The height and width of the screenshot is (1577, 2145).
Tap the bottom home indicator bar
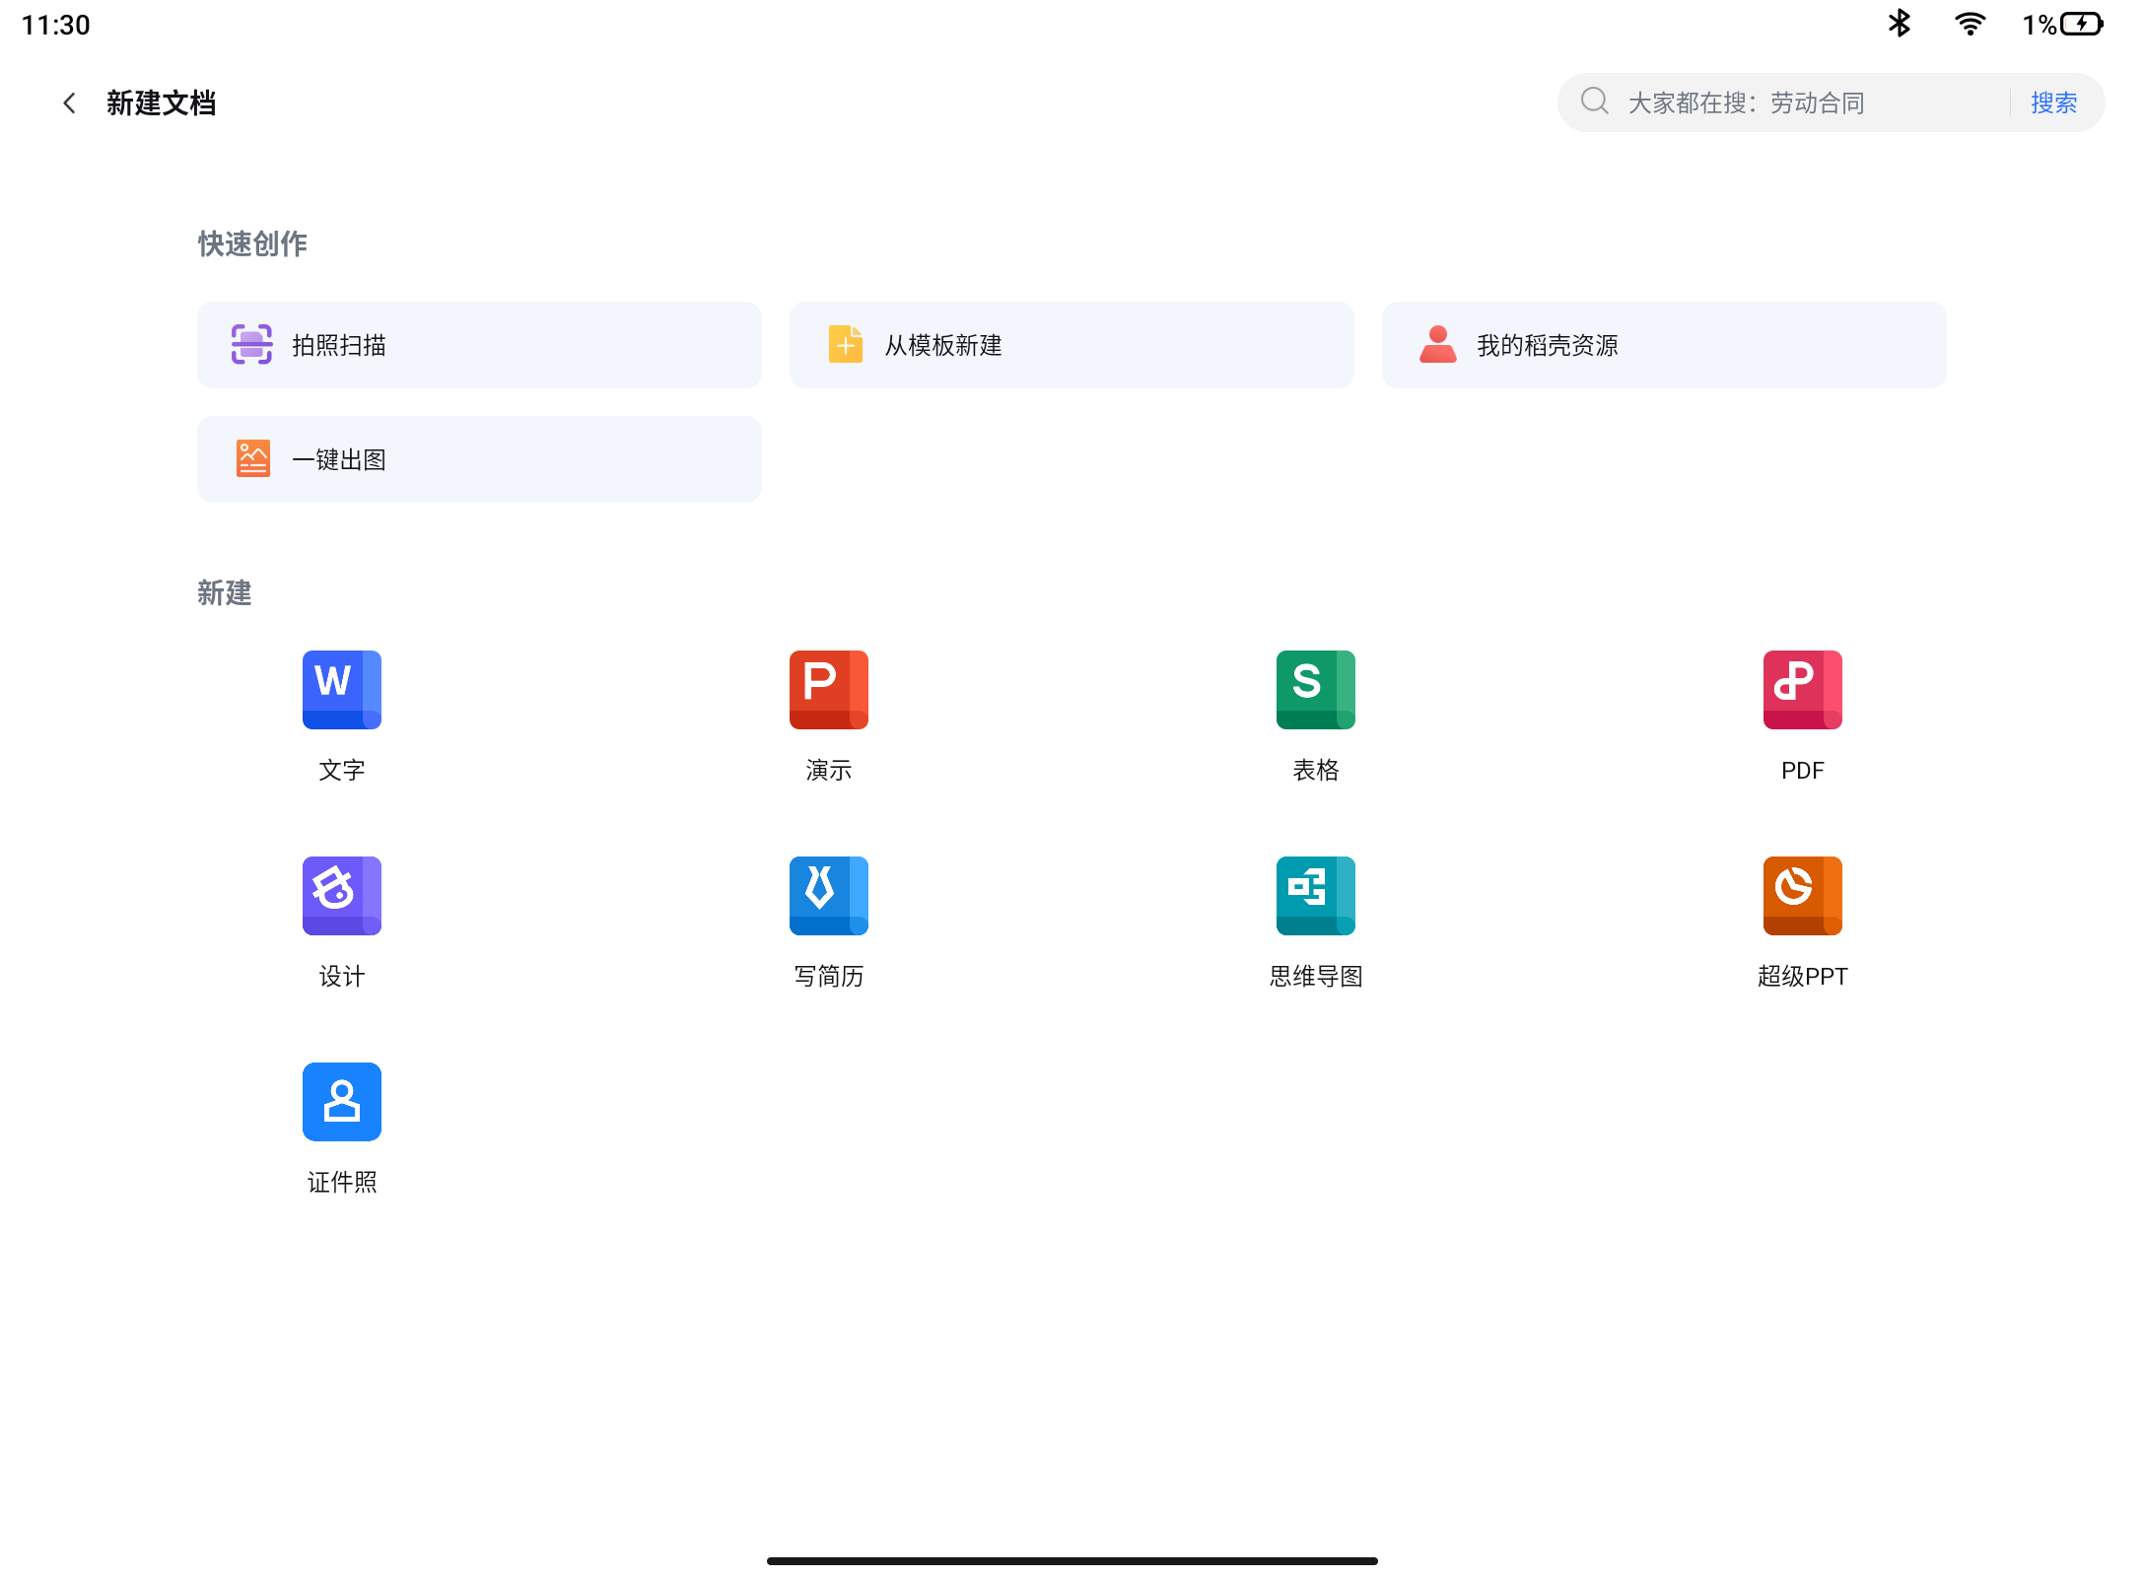click(1072, 1560)
